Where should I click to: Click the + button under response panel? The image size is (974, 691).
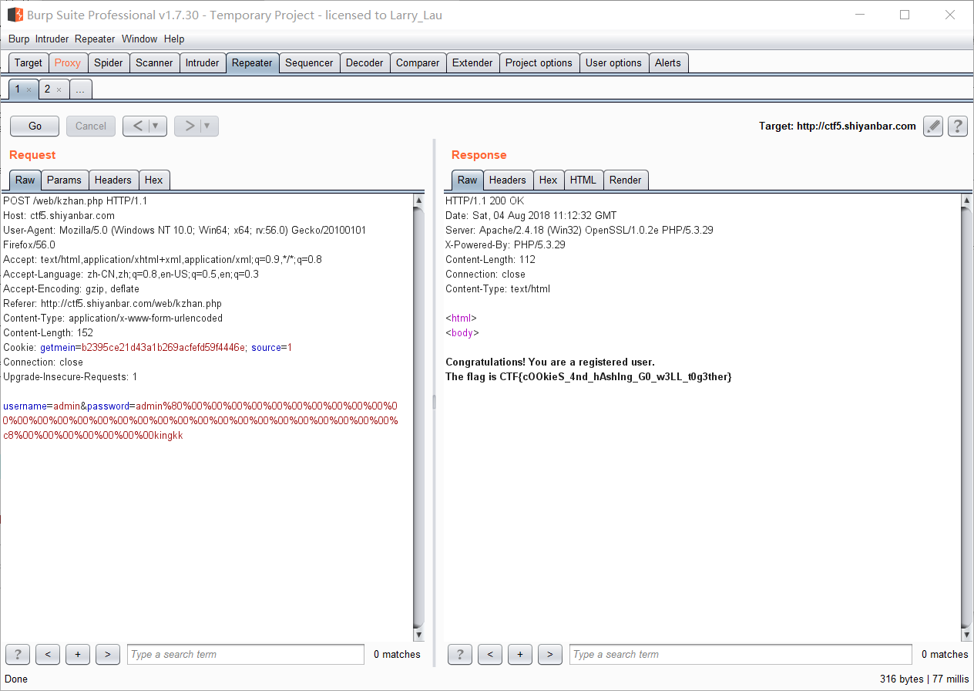point(520,655)
